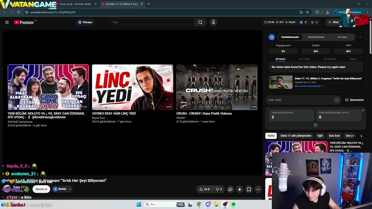Screen dimensions: 372x209
Task: Start voice search with the microphone
Action: coord(213,22)
